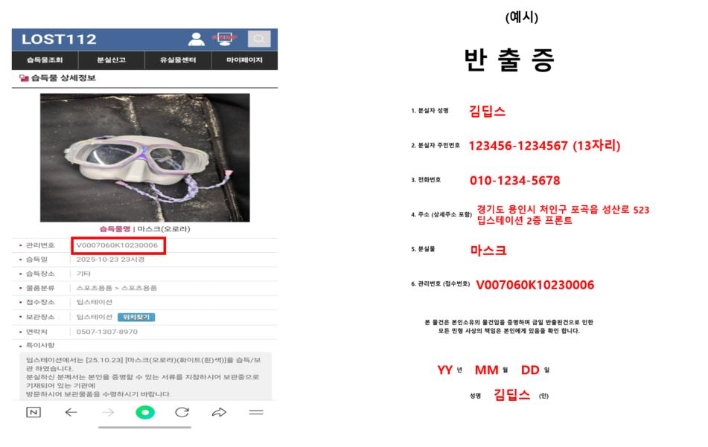Click the contact number 0507-1307-8970
This screenshot has width=708, height=447.
tap(107, 332)
